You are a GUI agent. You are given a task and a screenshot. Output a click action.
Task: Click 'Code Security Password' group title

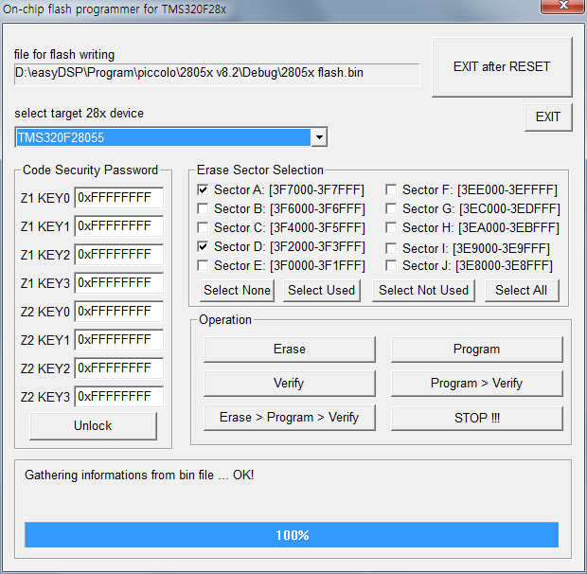click(x=90, y=170)
